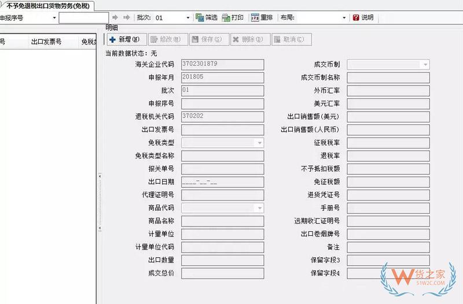Expand the 批次 01 toolbar dropdown
The width and height of the screenshot is (463, 304).
(188, 18)
